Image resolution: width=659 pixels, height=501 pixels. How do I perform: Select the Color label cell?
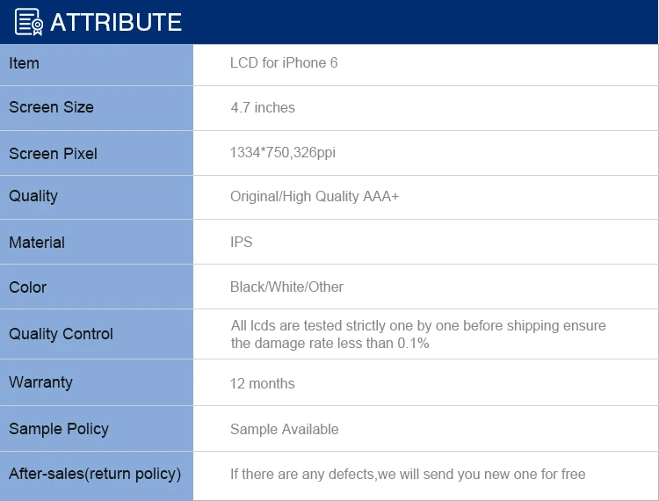(27, 287)
